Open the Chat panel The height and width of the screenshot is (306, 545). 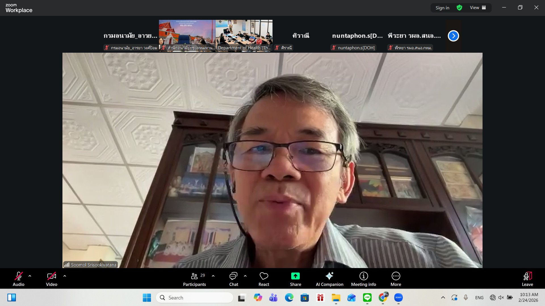233,276
